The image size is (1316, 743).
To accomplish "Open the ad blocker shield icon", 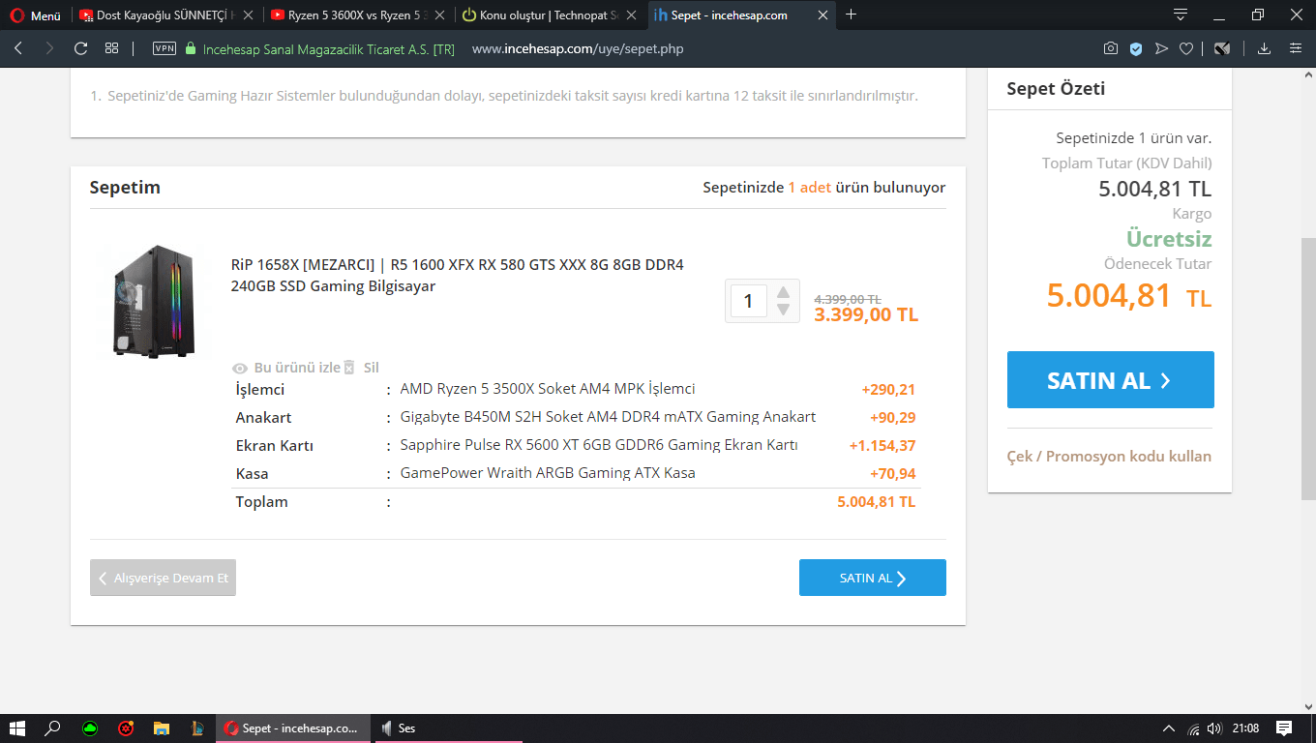I will coord(1137,48).
